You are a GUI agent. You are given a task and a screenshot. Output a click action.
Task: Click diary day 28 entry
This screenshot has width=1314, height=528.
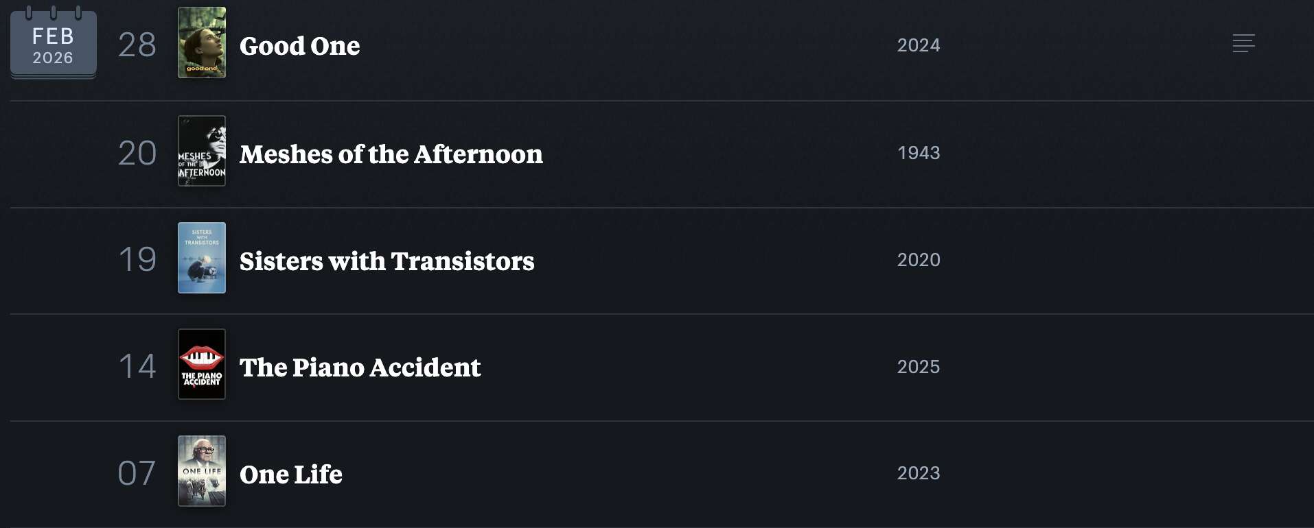137,45
